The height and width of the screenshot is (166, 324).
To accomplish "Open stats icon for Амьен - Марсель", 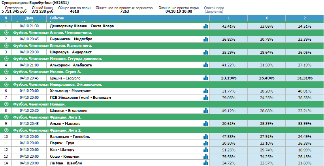I will point(206,124).
